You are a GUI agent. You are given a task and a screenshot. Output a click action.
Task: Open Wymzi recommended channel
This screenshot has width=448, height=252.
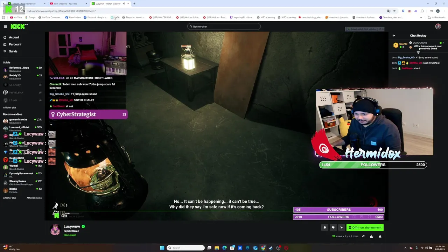coord(22,167)
